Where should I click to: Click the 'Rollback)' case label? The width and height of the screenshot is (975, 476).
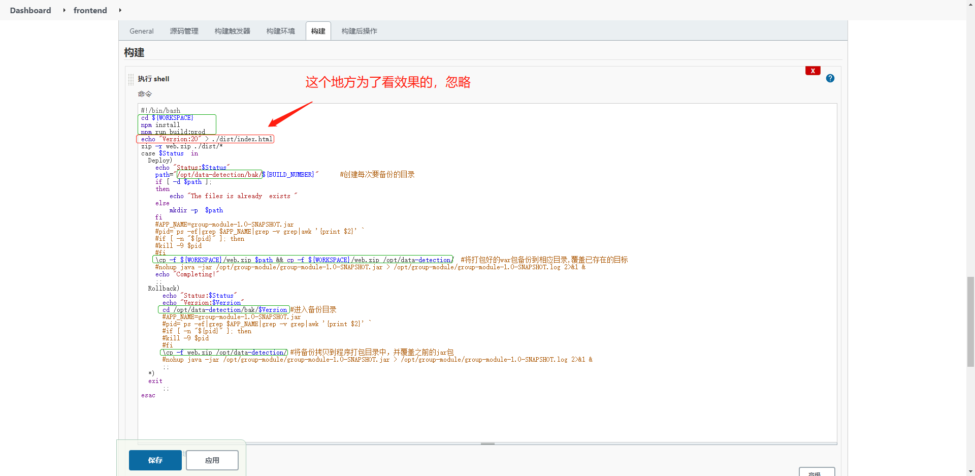(164, 289)
